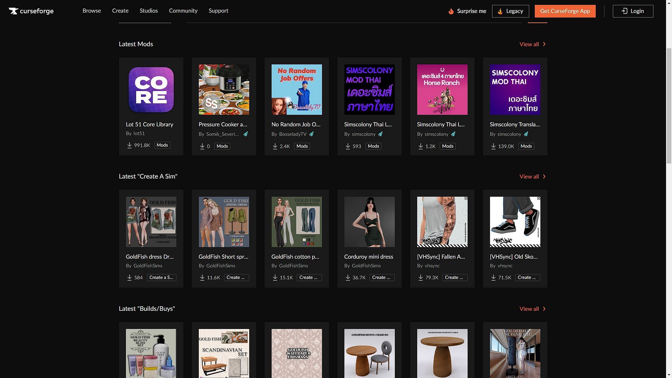
Task: Click download icon on Pressure Cooker card
Action: [202, 146]
